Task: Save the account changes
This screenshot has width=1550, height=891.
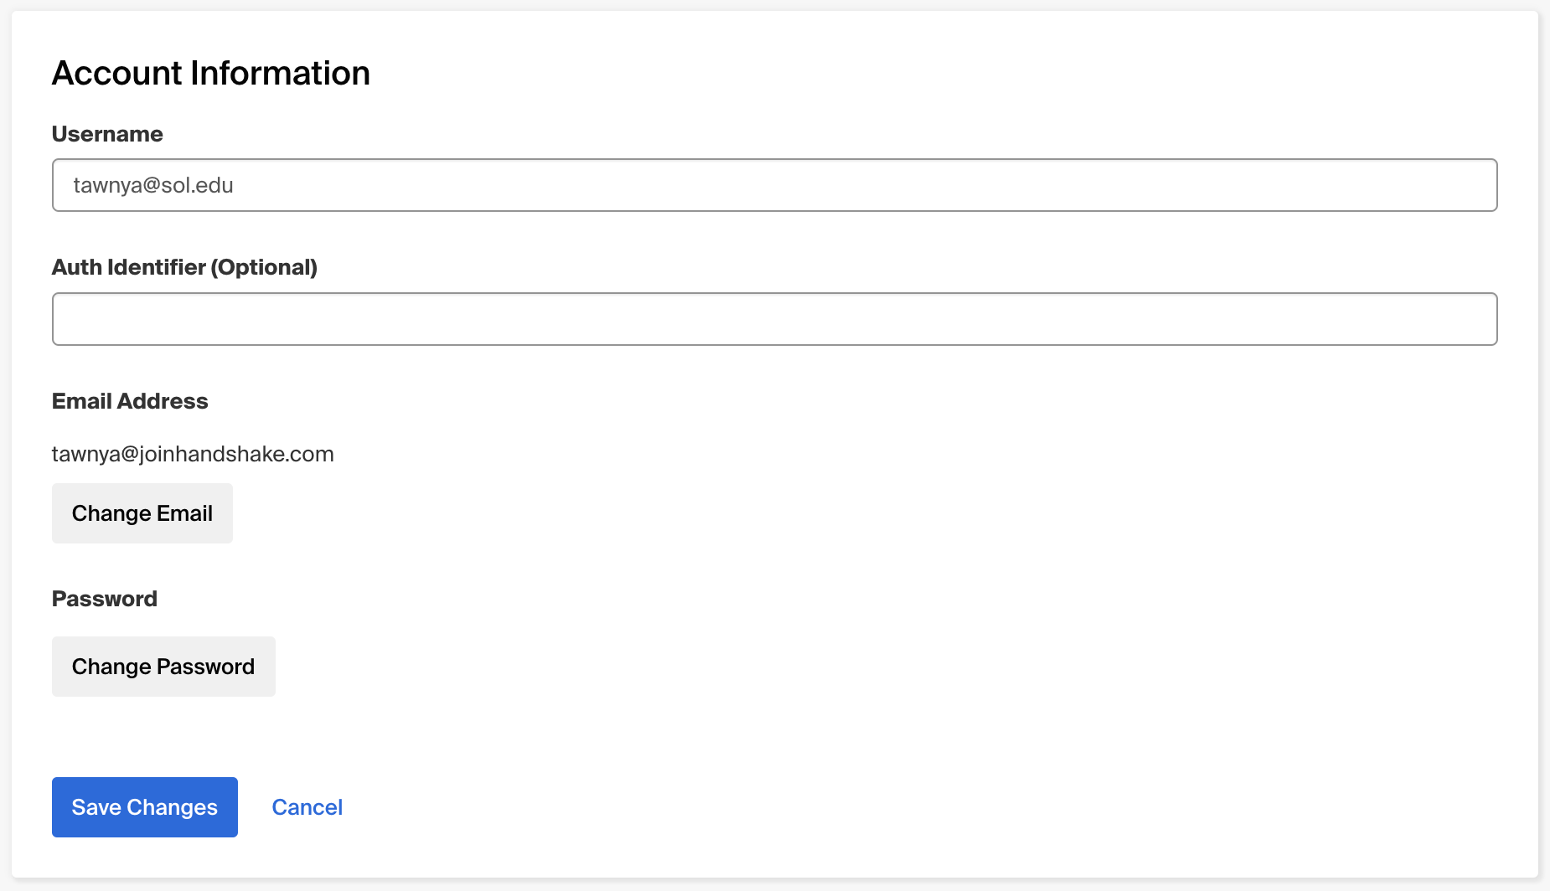Action: tap(145, 807)
